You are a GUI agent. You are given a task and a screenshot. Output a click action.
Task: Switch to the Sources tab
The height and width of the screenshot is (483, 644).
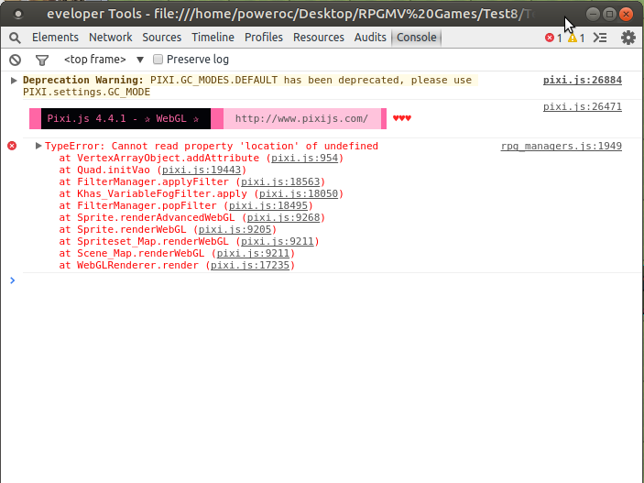(x=161, y=38)
